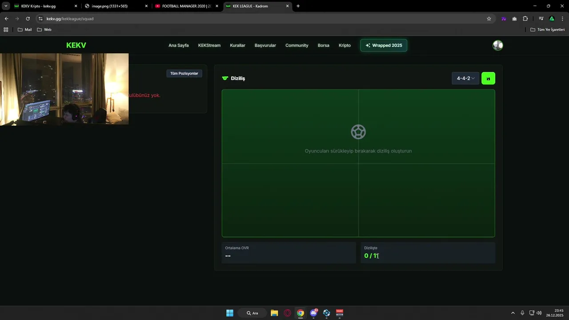The width and height of the screenshot is (569, 320).
Task: Open File Explorer from taskbar
Action: point(274,313)
